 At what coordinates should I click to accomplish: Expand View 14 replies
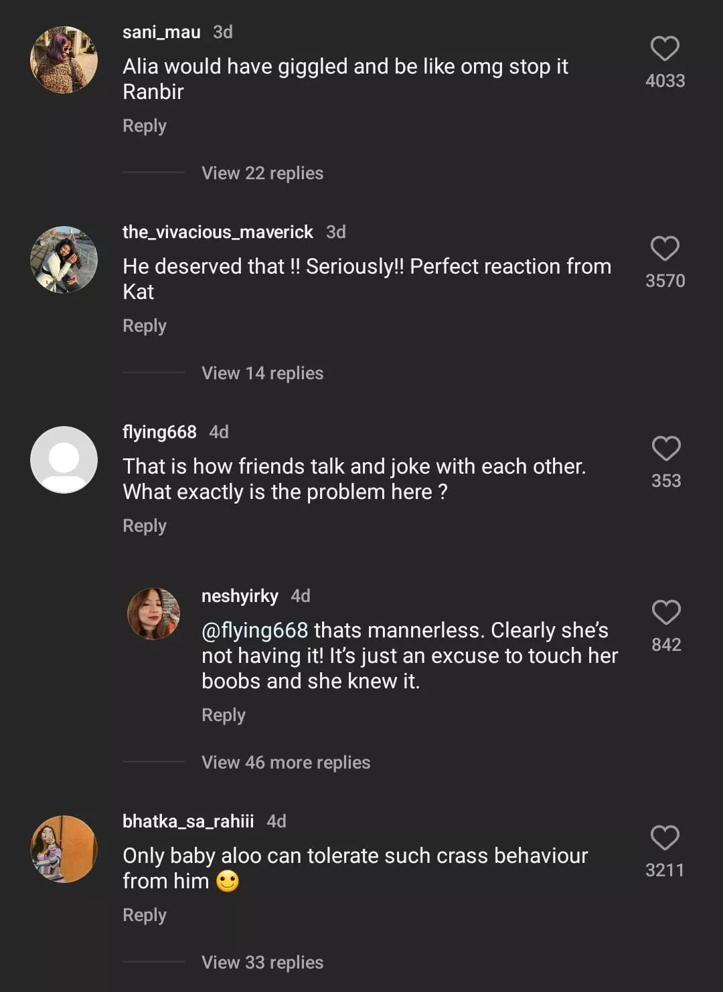(x=262, y=373)
